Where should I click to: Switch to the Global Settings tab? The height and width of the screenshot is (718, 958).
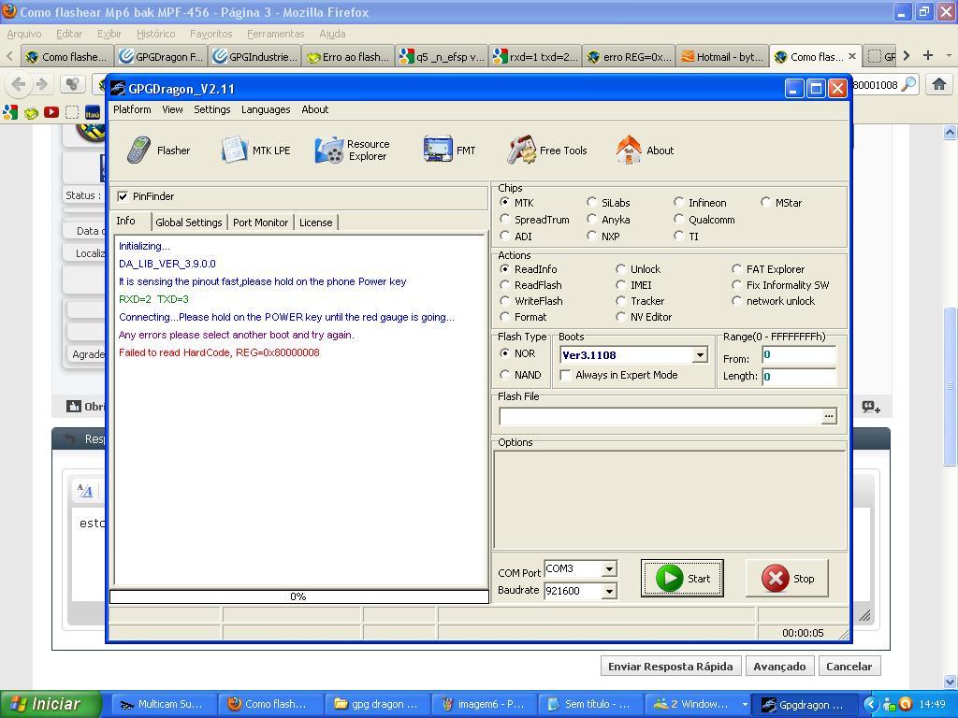189,223
